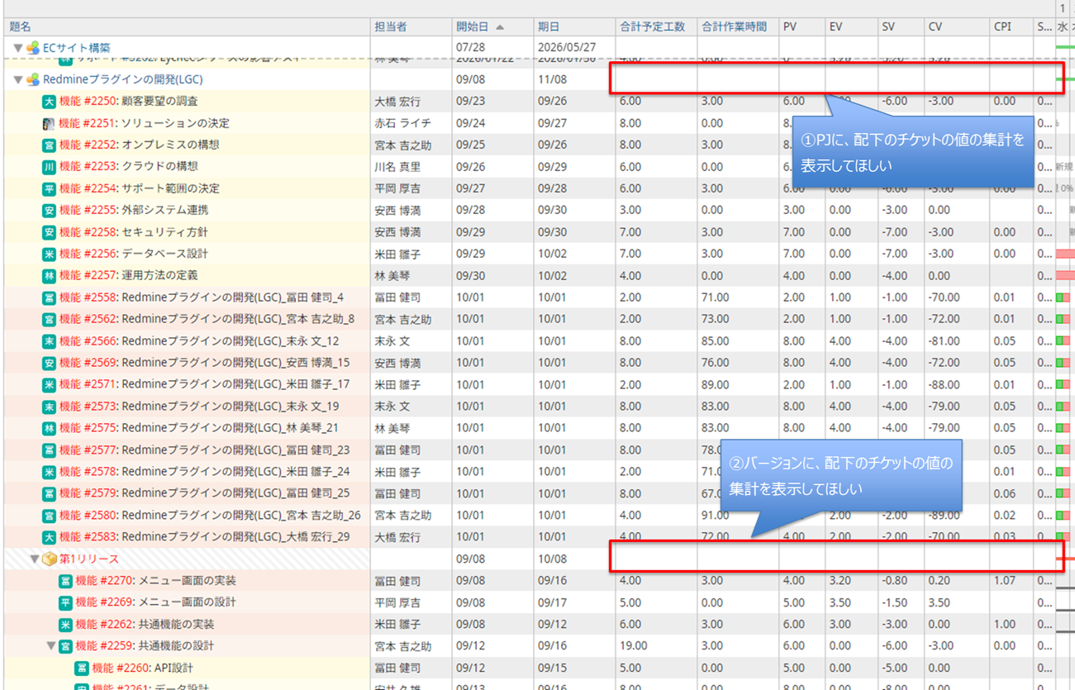Click the photo avatar on issue #2251
Image resolution: width=1075 pixels, height=690 pixels.
49,124
